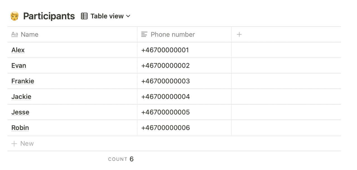The image size is (357, 170).
Task: Click the Participants page emoji icon
Action: point(15,16)
